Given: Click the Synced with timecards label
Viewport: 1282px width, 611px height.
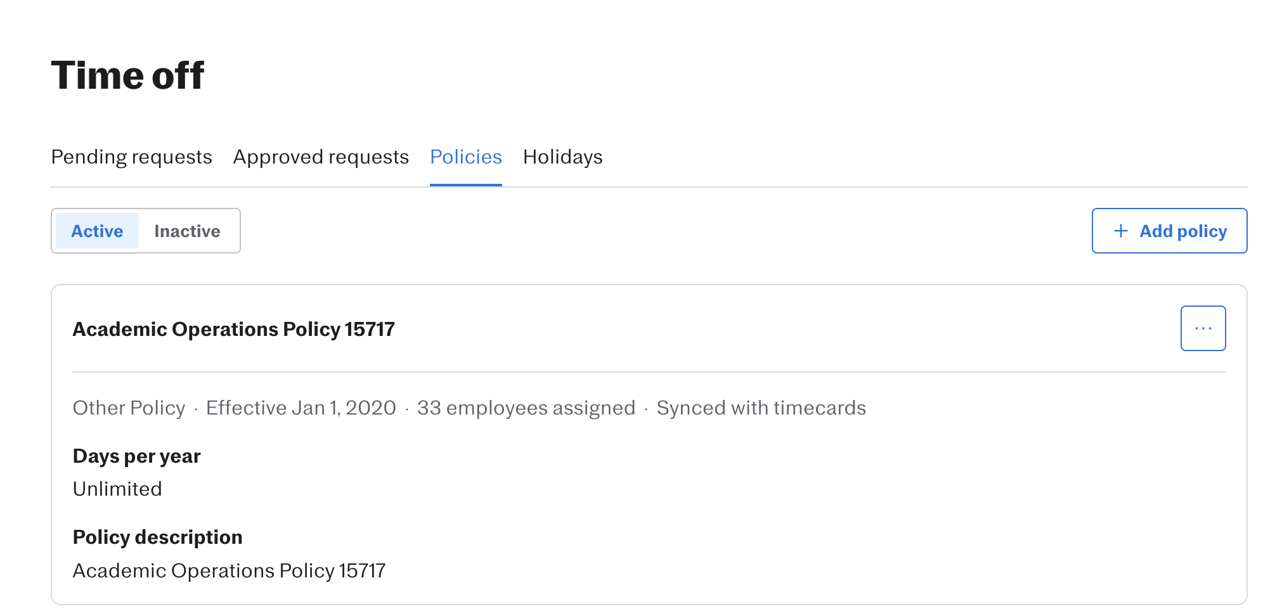Looking at the screenshot, I should tap(761, 408).
